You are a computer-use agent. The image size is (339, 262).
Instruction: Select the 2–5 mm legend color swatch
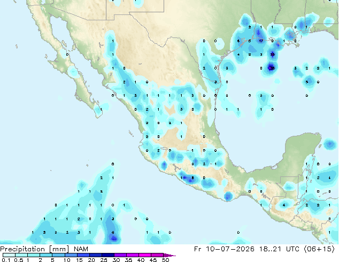(46, 255)
